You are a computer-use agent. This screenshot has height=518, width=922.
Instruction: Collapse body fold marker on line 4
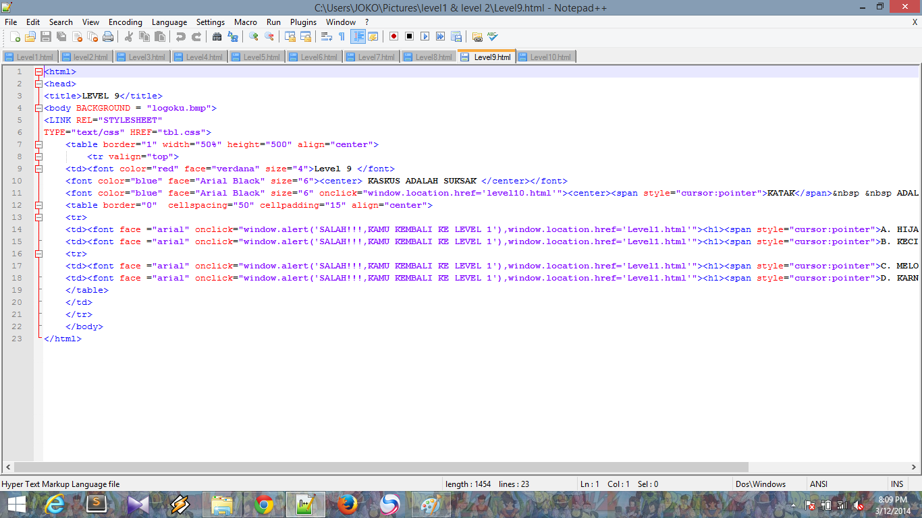[39, 108]
